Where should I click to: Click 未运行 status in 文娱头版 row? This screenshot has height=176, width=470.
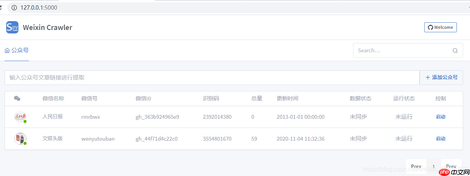point(404,138)
